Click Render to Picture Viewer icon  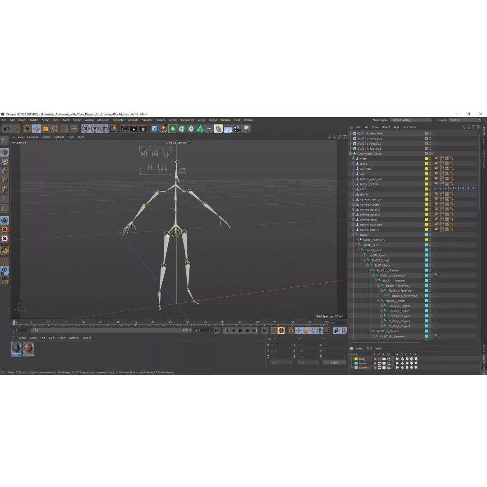click(x=134, y=129)
